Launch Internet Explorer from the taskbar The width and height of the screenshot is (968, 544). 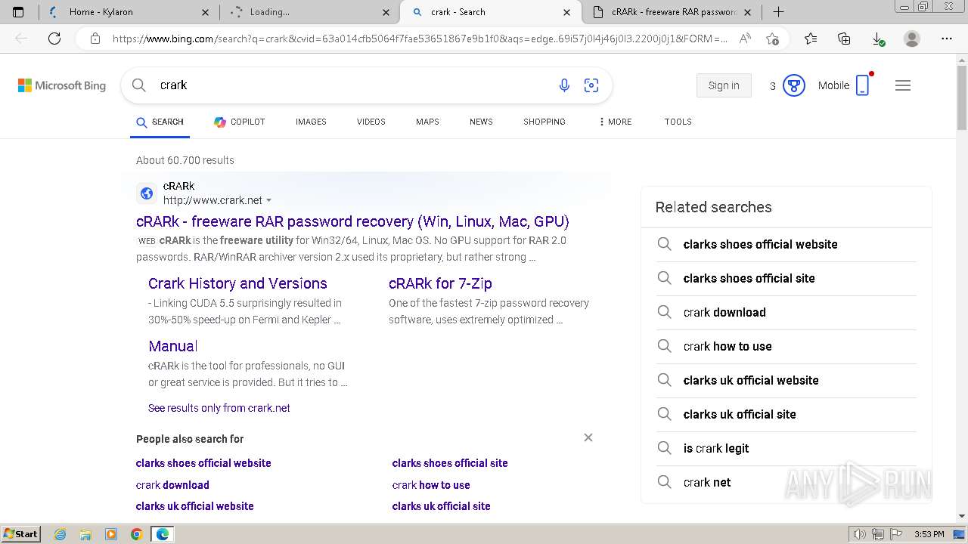tap(60, 534)
